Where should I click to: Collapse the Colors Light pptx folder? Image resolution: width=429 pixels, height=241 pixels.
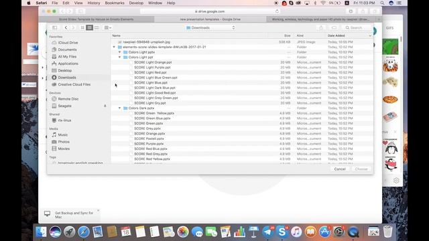click(119, 52)
